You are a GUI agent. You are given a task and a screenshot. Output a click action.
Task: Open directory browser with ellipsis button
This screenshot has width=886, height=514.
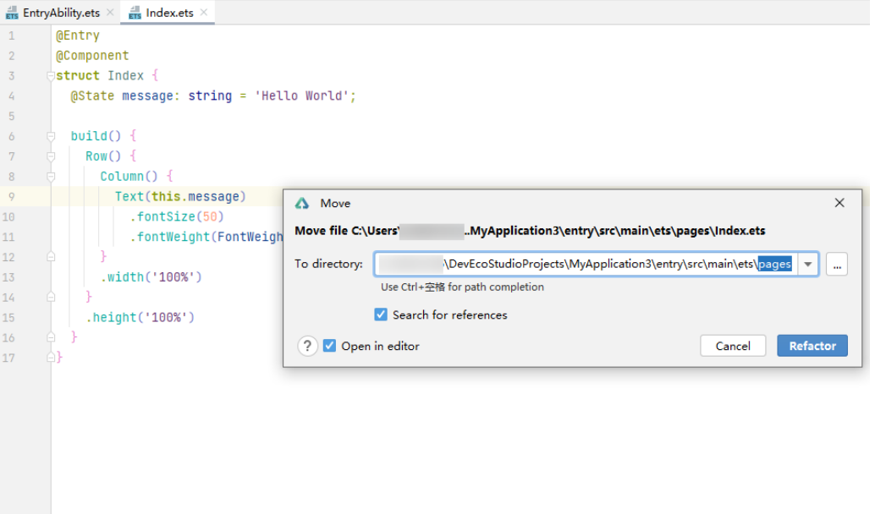click(x=837, y=265)
